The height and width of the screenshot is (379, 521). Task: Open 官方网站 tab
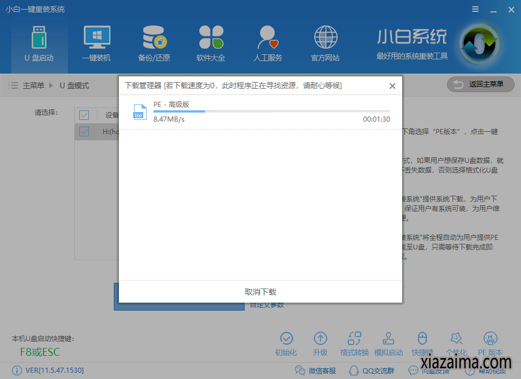point(325,44)
